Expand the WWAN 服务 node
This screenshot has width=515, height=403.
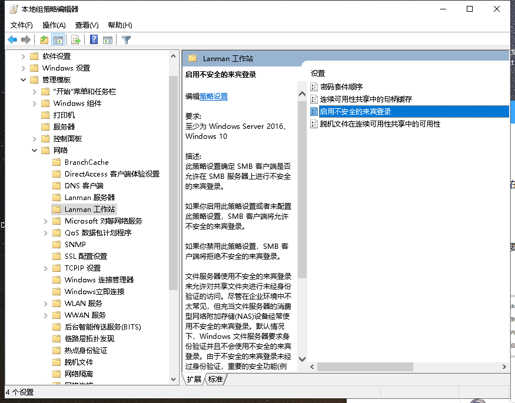coord(46,315)
